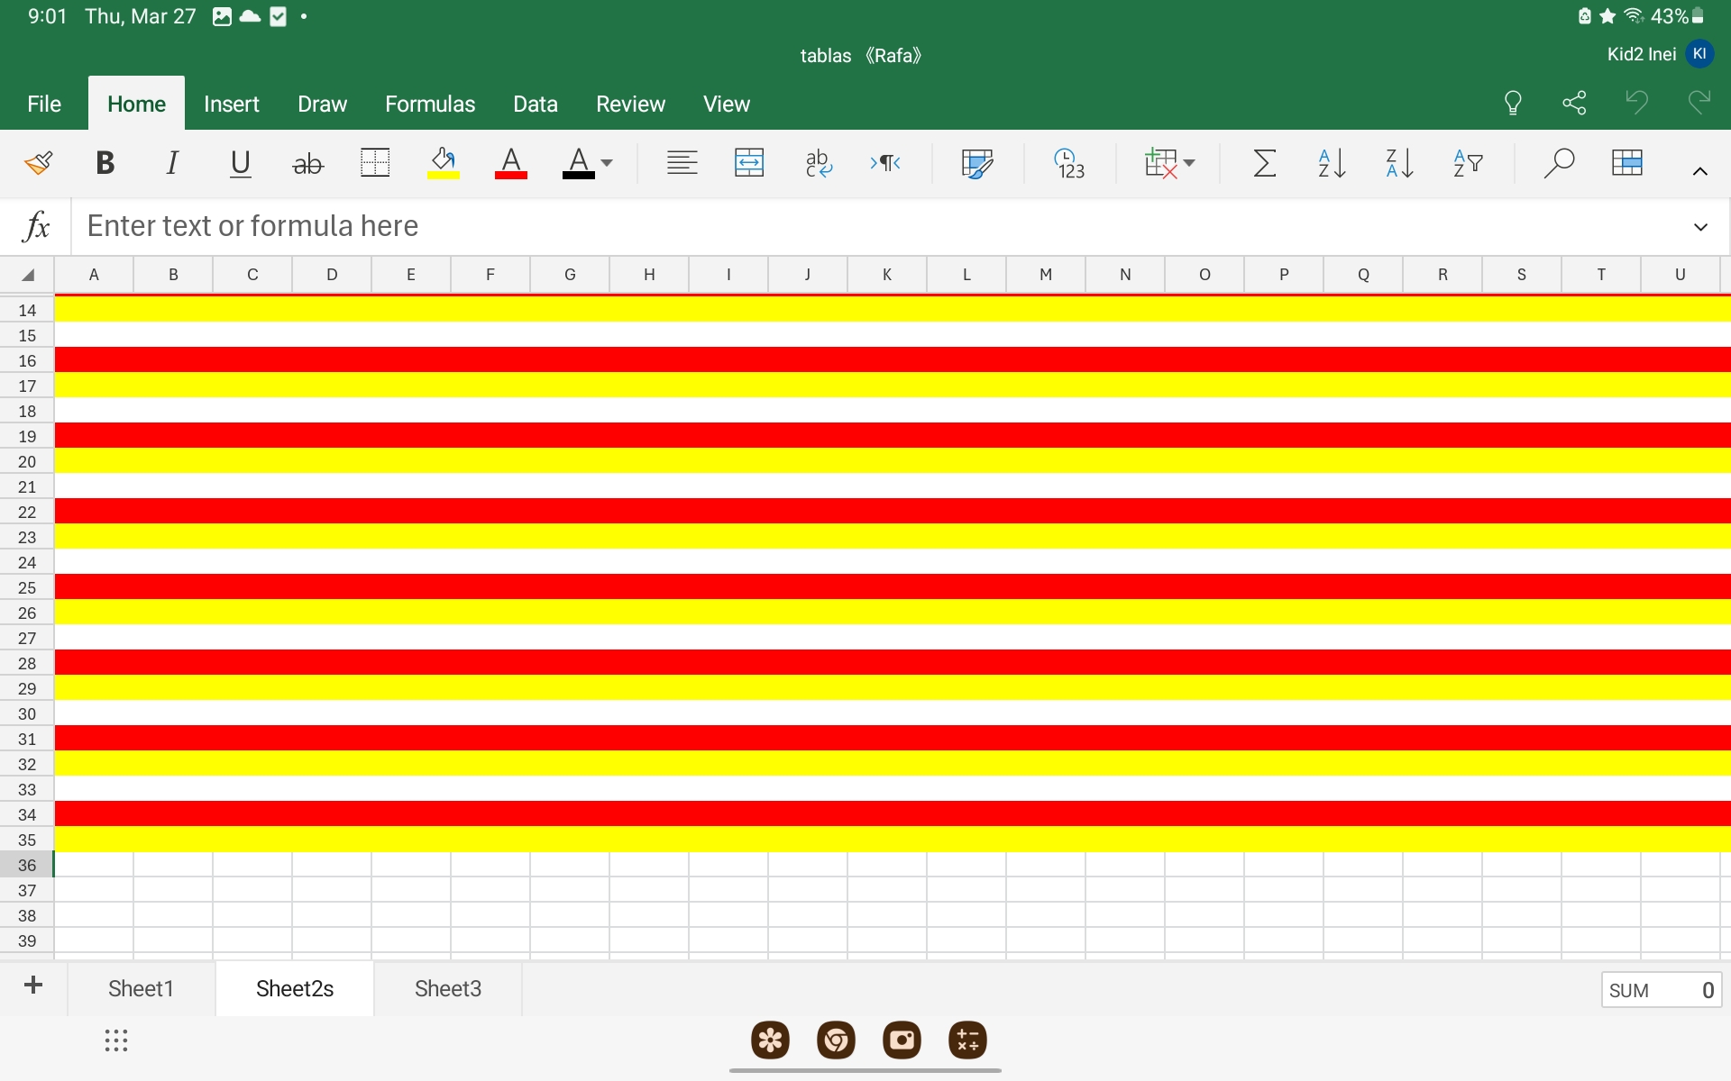
Task: Add a new sheet with plus button
Action: click(33, 986)
